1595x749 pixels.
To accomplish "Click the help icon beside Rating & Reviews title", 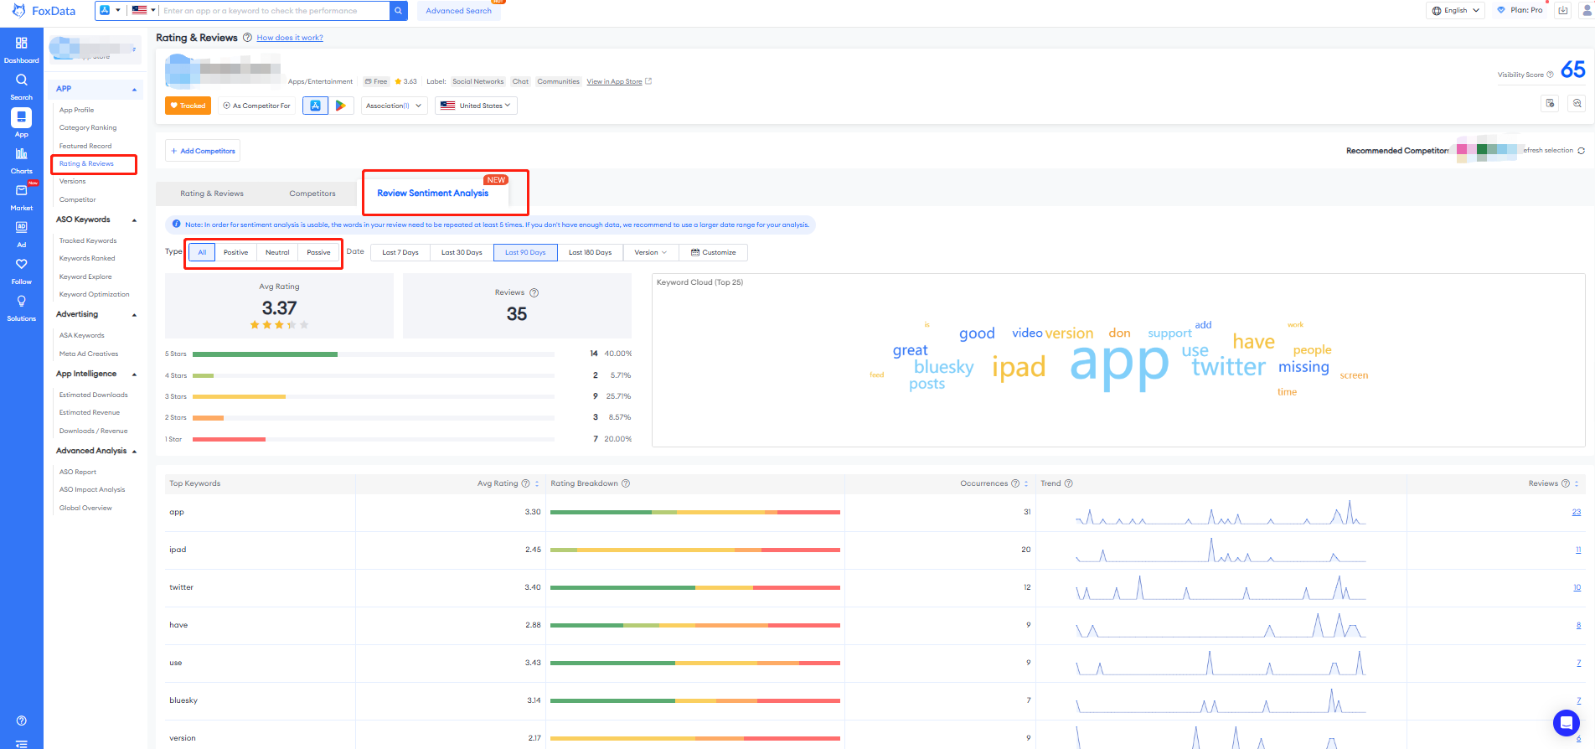I will tap(247, 38).
